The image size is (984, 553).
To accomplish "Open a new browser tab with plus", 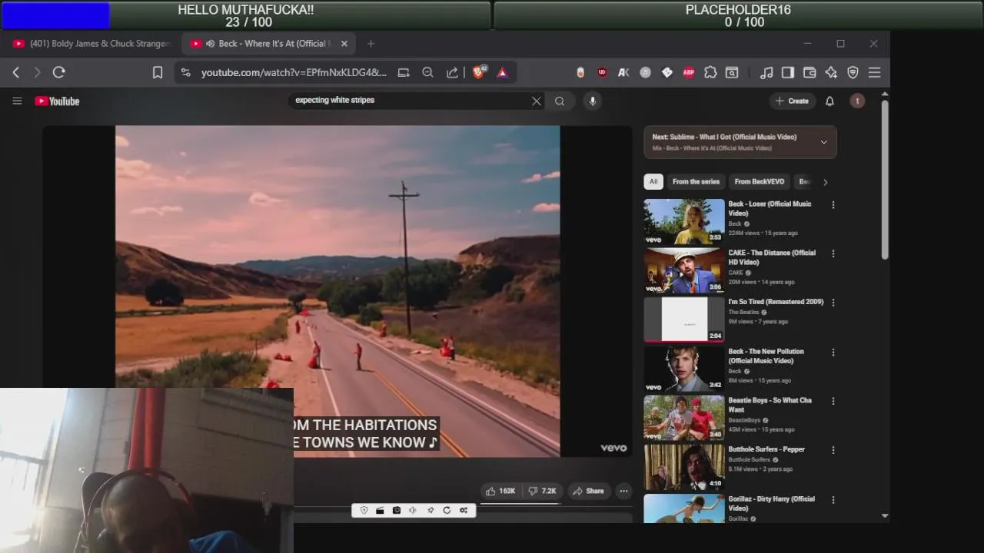I will (x=371, y=44).
